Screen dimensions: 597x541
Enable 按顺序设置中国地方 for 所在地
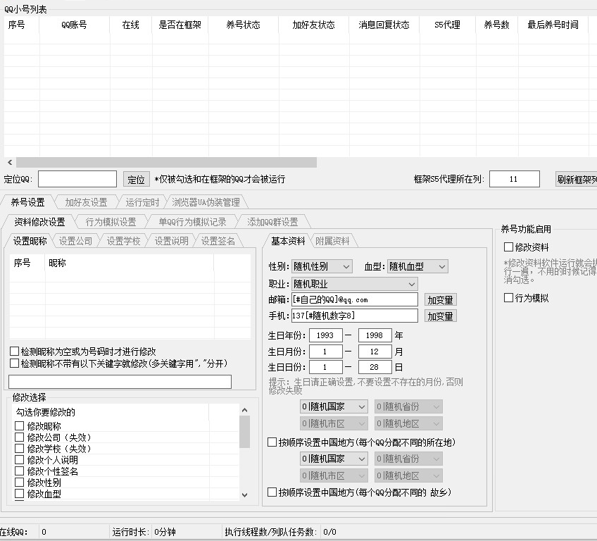(x=272, y=442)
